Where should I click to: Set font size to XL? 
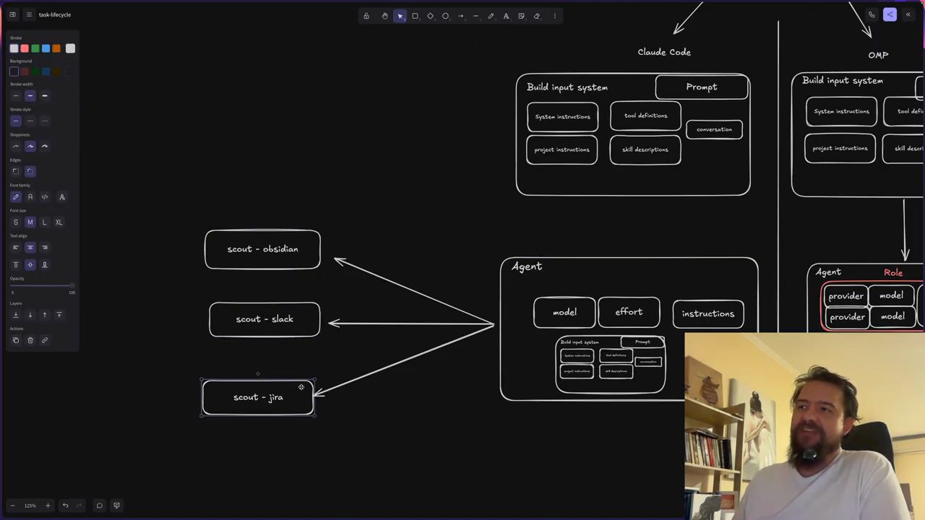[x=59, y=222]
